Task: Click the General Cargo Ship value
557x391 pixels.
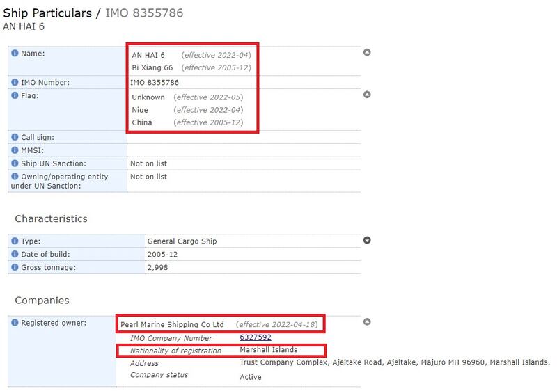Action: tap(182, 241)
